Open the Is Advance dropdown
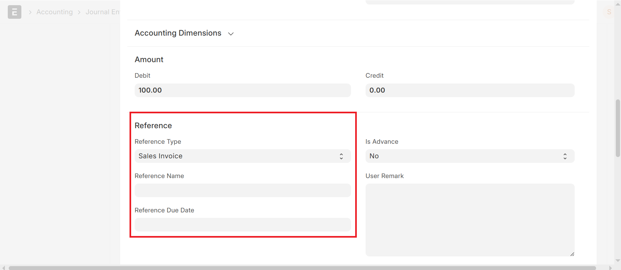This screenshot has width=621, height=270. [x=469, y=156]
